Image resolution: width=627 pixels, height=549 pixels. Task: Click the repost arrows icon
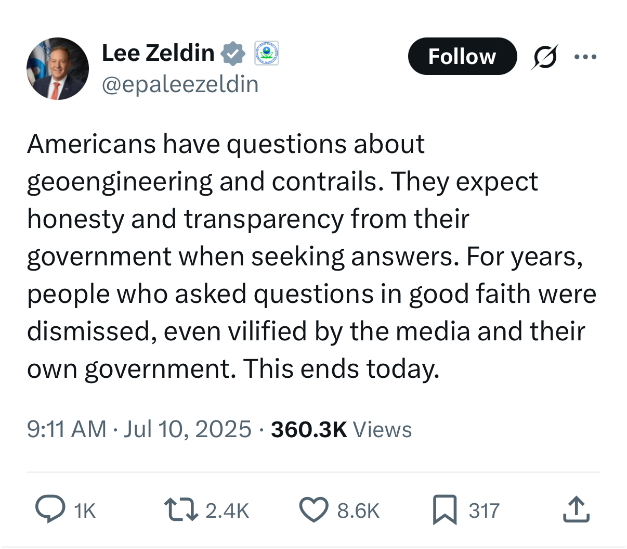[181, 509]
